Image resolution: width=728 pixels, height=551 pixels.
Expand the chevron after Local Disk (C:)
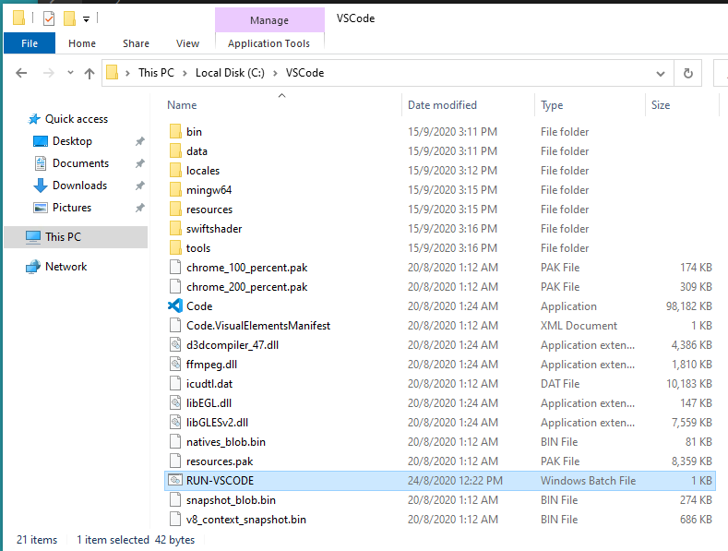275,73
